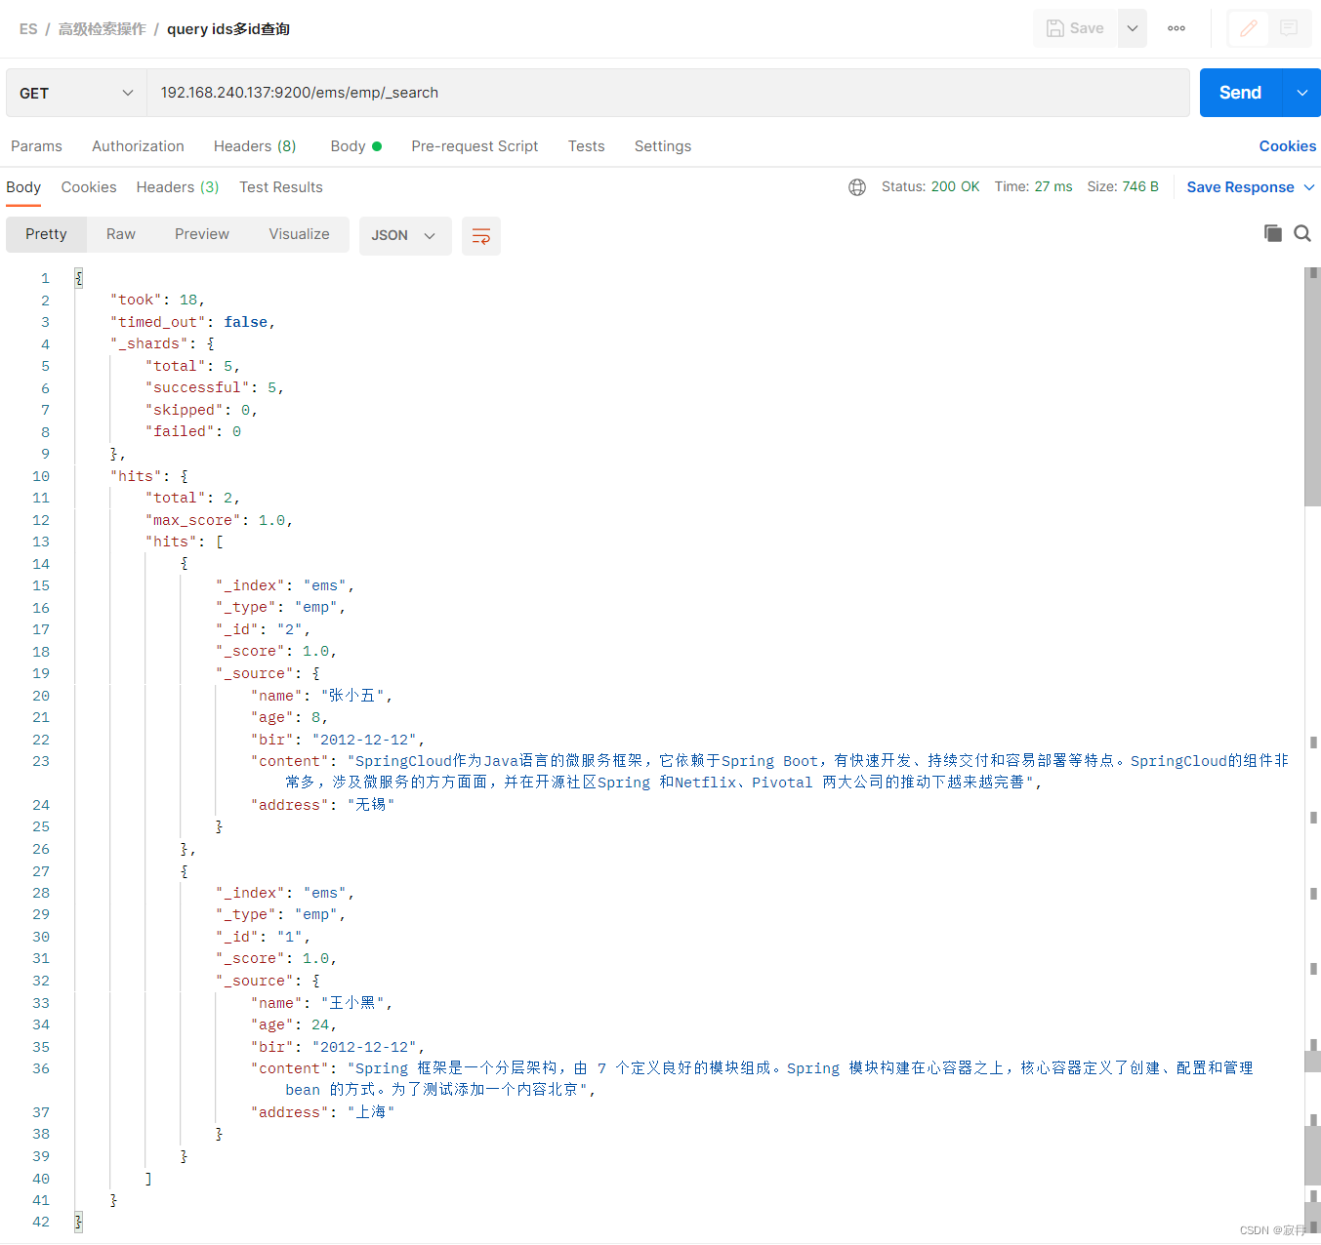Switch to the request Body tab
This screenshot has width=1321, height=1245.
click(355, 146)
